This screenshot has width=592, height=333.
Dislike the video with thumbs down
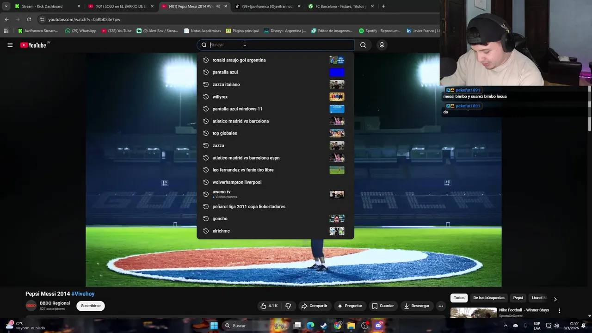(288, 306)
